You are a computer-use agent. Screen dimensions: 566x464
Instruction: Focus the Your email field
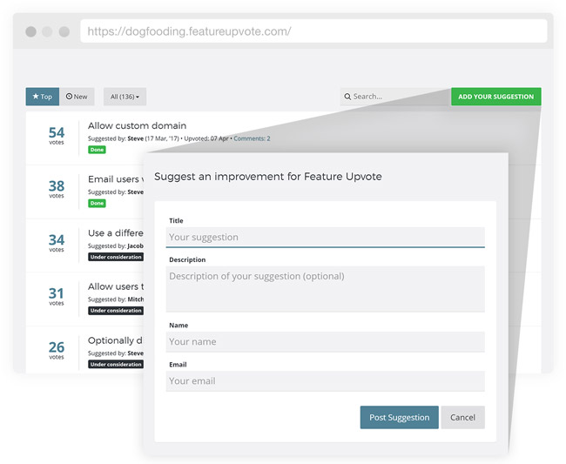click(x=326, y=381)
